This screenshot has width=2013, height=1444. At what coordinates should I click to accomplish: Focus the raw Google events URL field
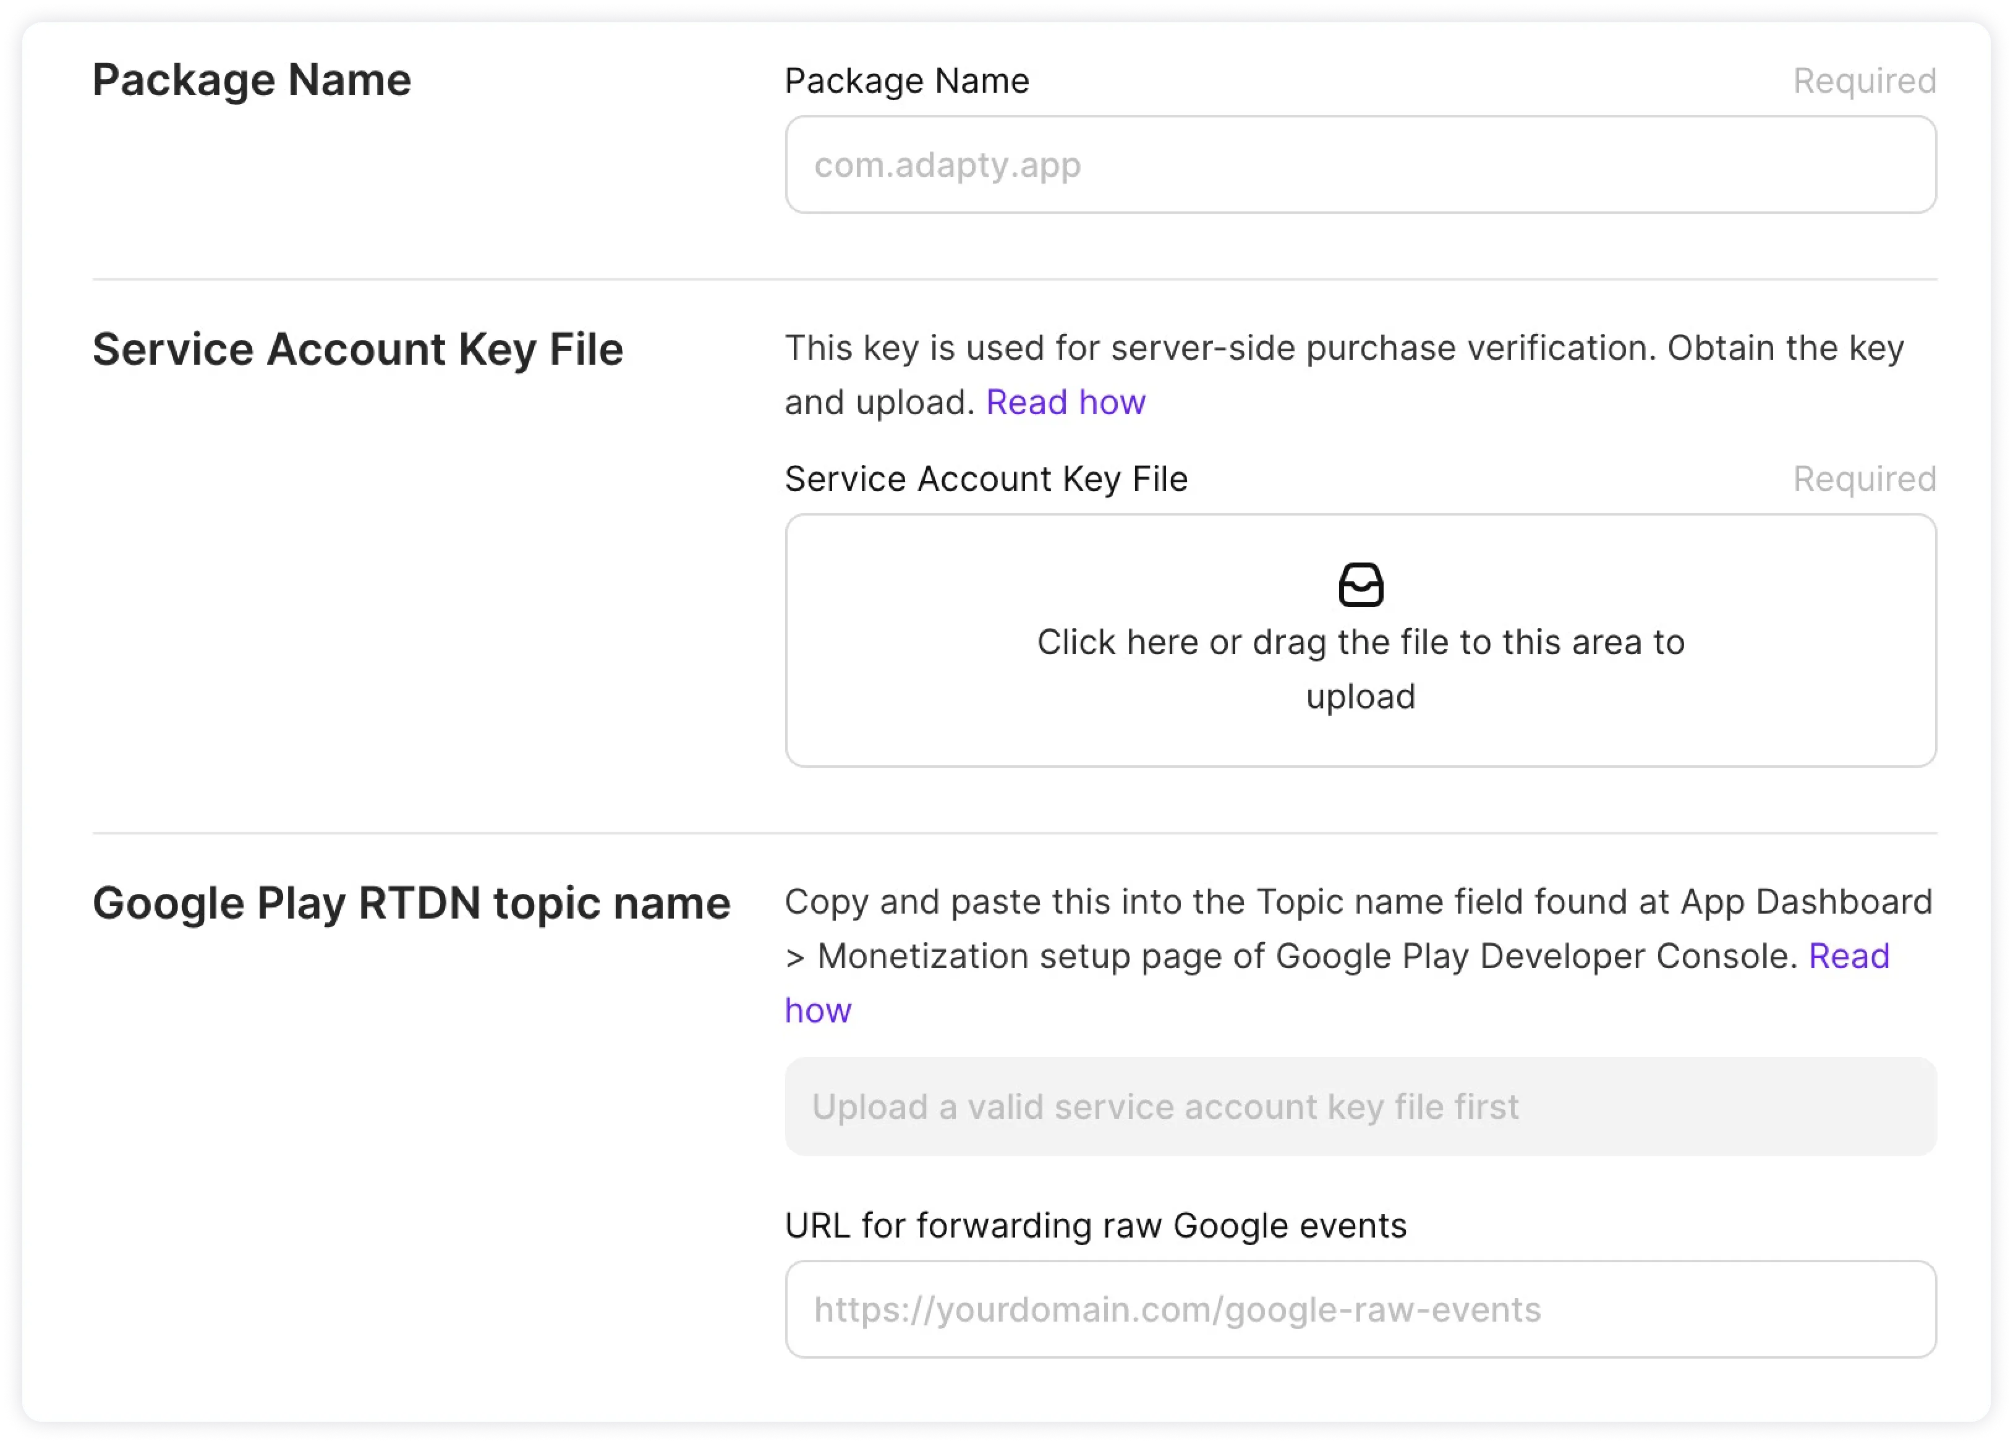click(1360, 1310)
